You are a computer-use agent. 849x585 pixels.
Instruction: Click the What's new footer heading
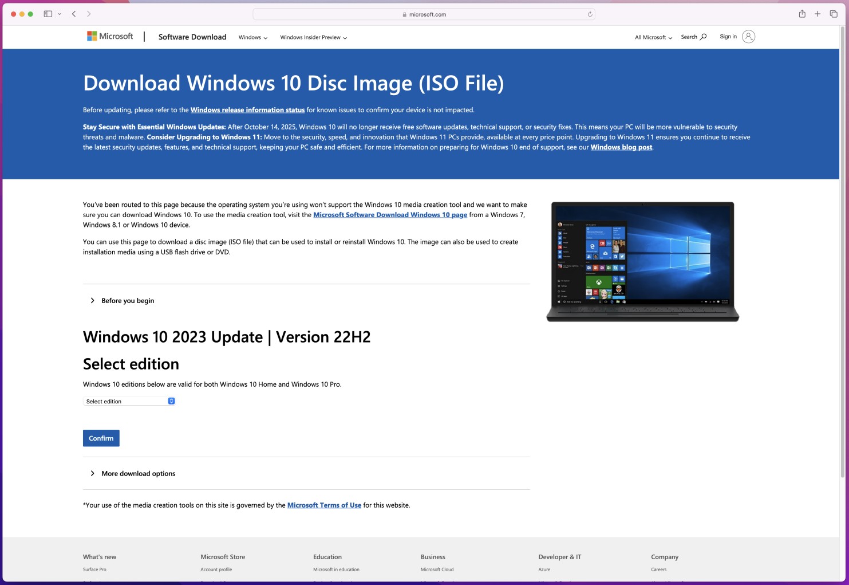click(x=100, y=557)
